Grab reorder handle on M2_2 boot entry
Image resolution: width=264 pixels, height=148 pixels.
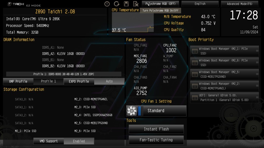(x=257, y=86)
